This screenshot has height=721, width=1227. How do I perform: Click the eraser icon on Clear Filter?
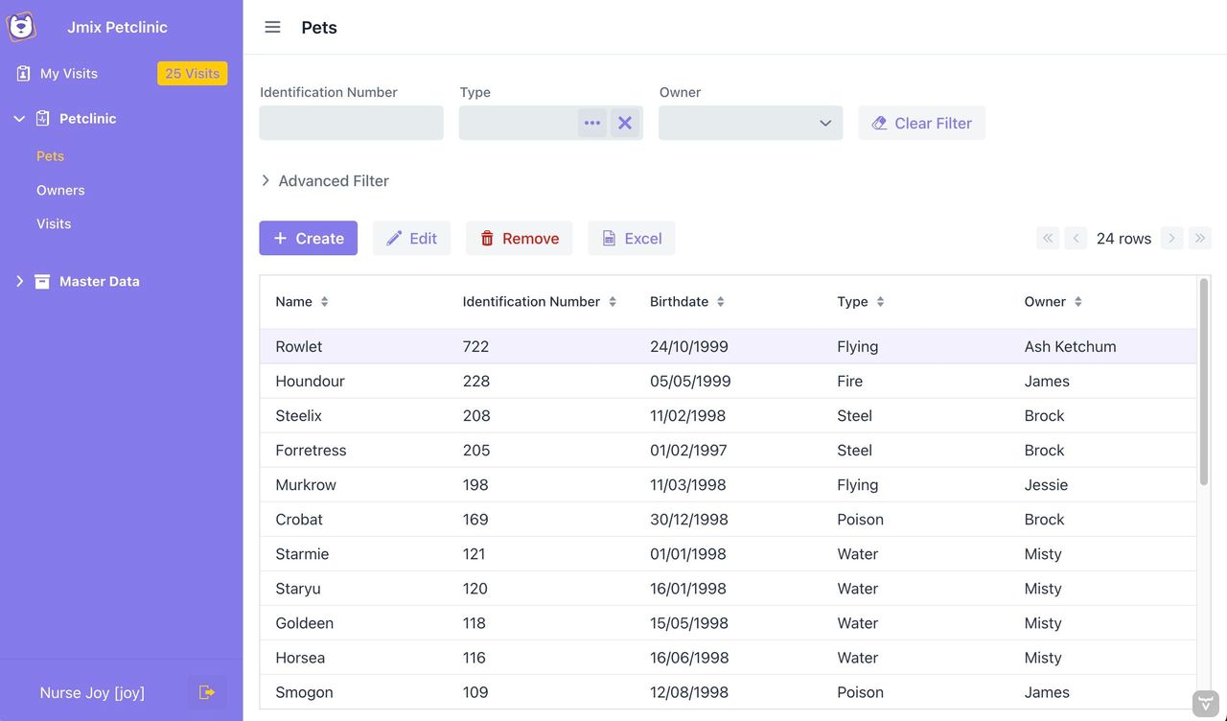pos(879,123)
